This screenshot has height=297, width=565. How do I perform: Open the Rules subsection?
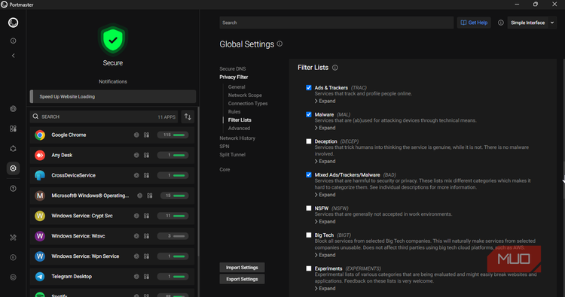pos(234,112)
